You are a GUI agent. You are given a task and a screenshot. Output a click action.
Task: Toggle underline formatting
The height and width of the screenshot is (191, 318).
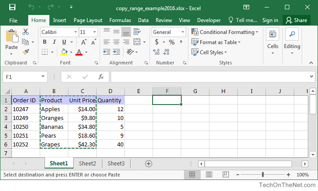[64, 42]
